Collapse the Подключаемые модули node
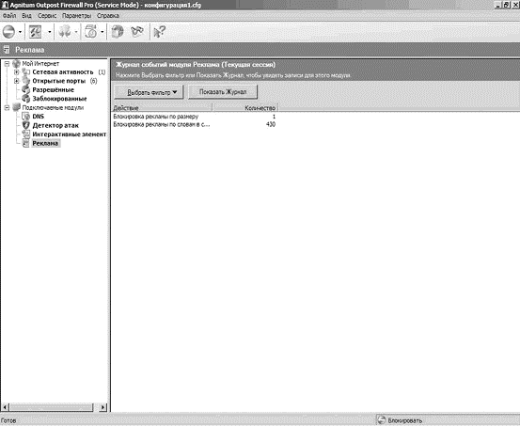Viewport: 520px width, 426px height. tap(7, 107)
